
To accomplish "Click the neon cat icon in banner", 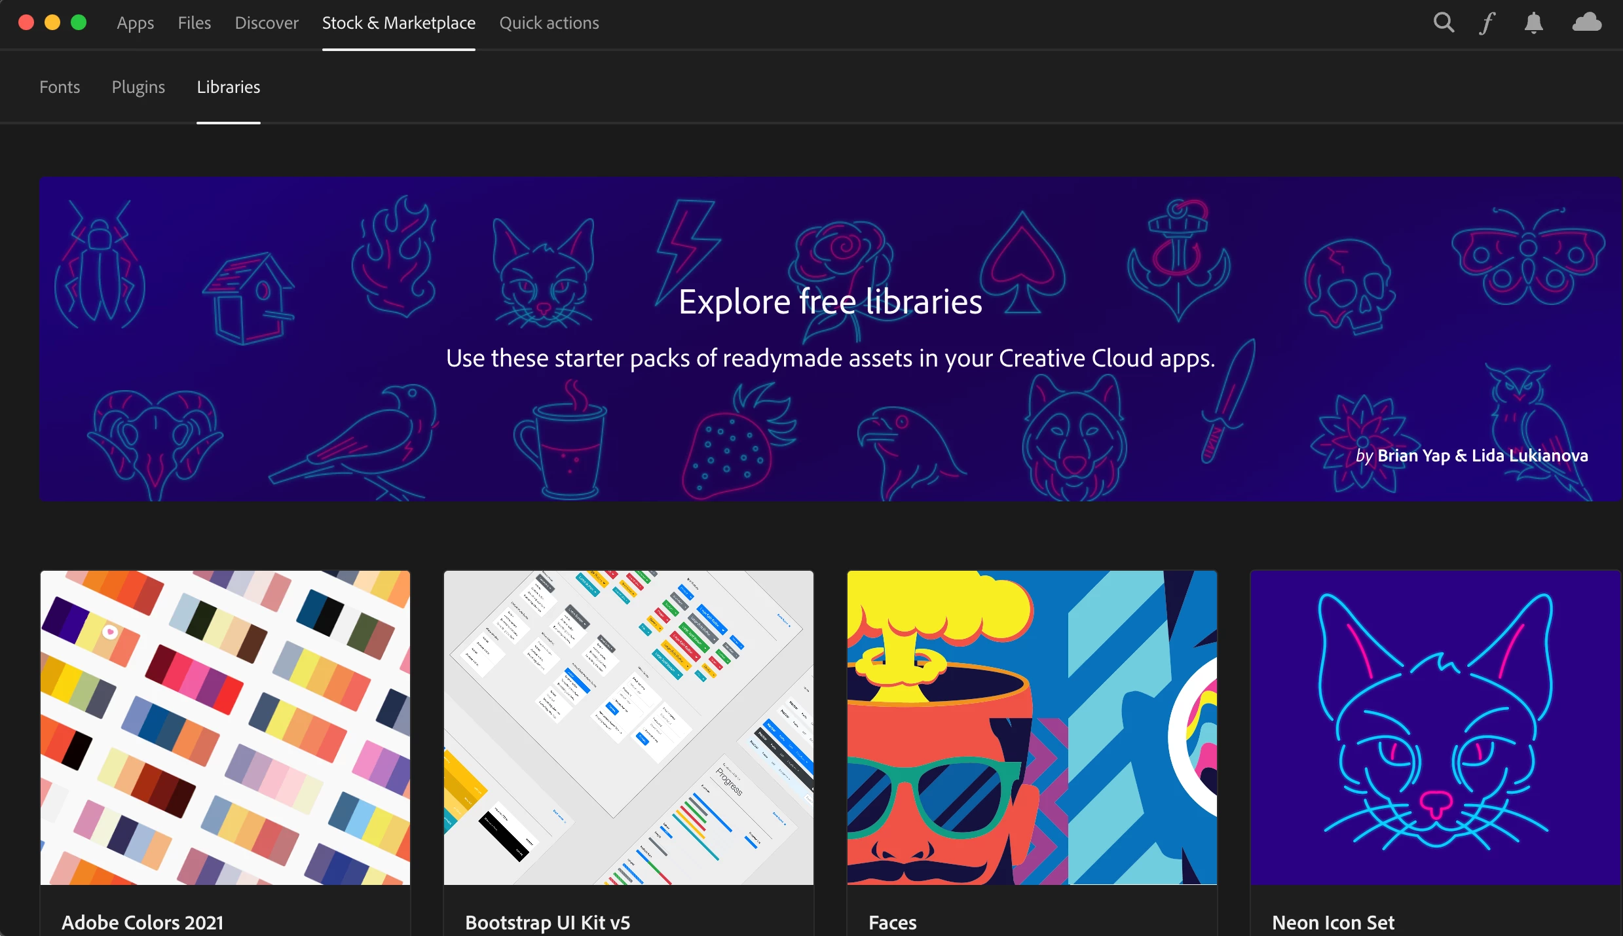I will (x=542, y=274).
